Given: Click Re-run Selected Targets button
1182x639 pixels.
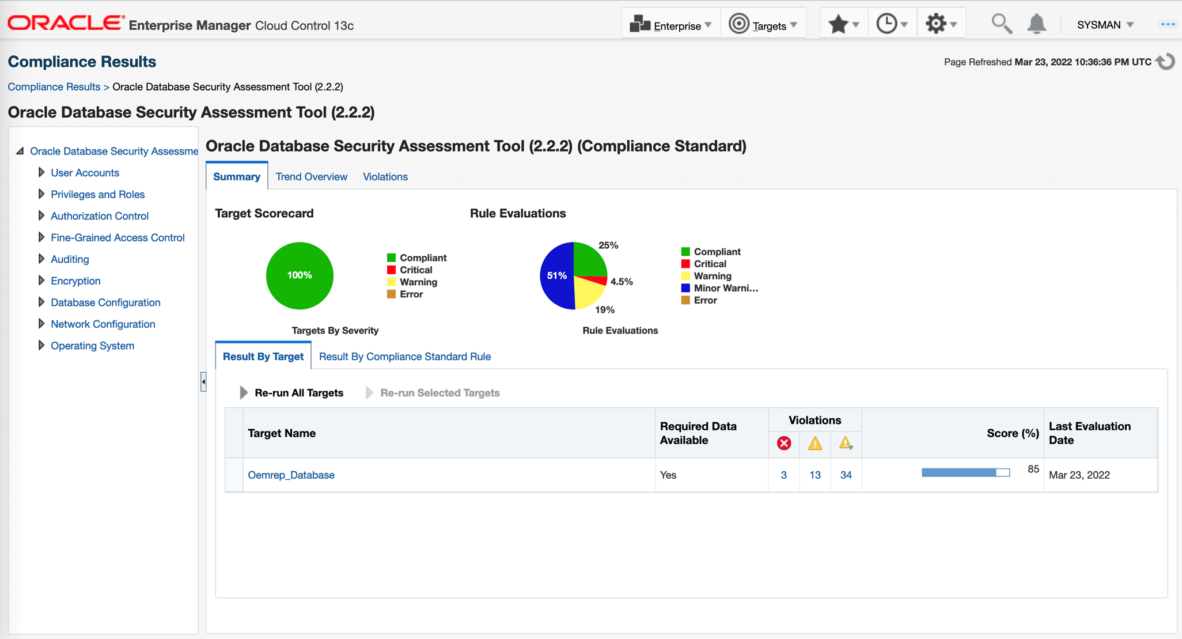Looking at the screenshot, I should click(433, 393).
